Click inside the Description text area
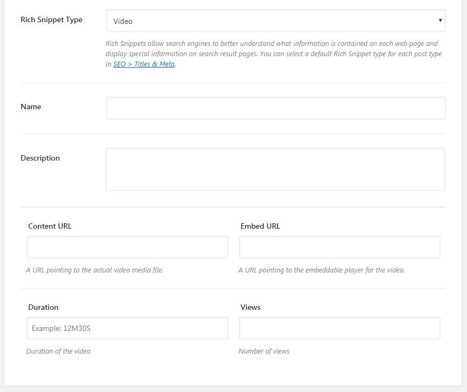The image size is (467, 392). (x=275, y=169)
